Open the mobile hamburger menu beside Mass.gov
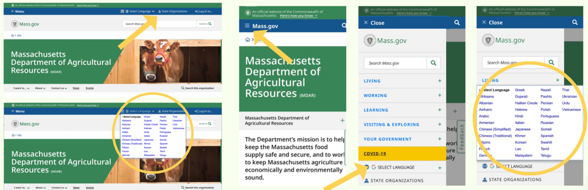588x190 pixels. pyautogui.click(x=247, y=26)
